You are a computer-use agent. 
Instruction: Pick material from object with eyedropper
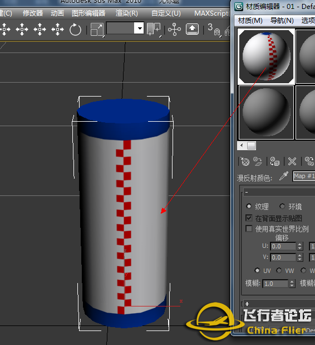284,176
